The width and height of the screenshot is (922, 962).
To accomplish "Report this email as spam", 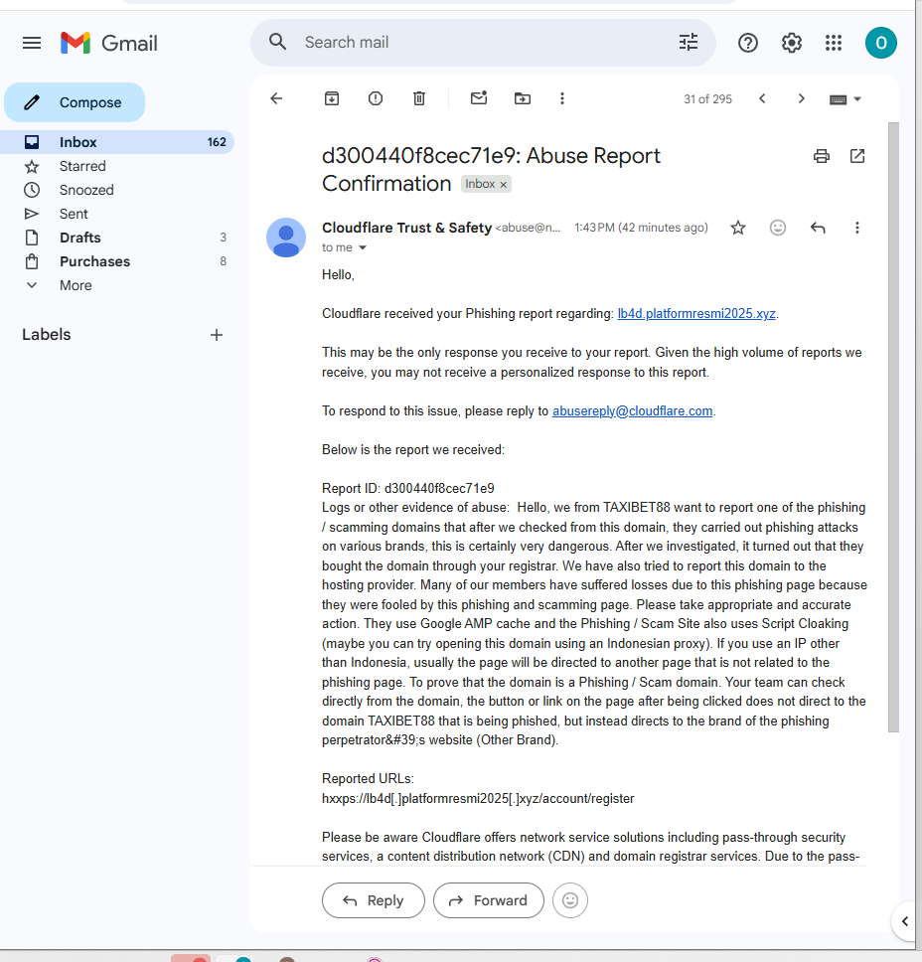I will click(376, 98).
